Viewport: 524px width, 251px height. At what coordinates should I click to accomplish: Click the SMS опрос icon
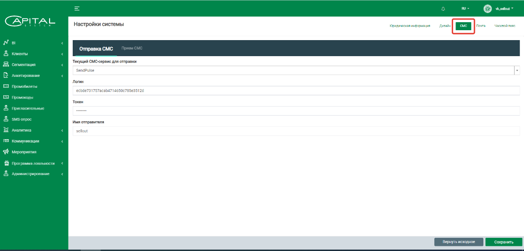5,119
